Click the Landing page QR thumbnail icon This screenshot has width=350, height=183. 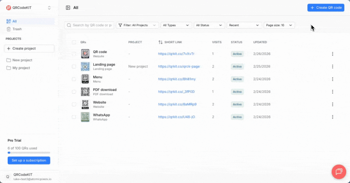(85, 66)
